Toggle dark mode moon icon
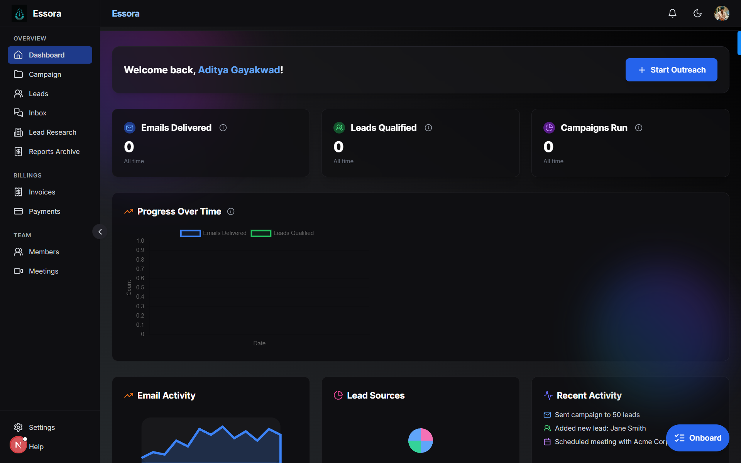 click(x=697, y=14)
